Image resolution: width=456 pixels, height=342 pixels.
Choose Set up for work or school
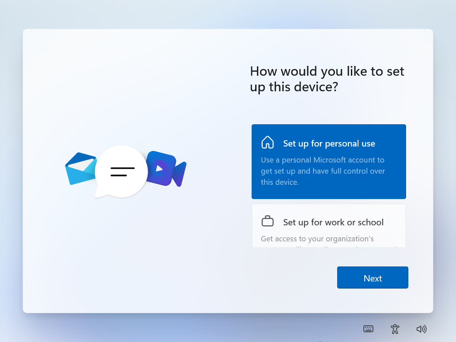point(329,226)
